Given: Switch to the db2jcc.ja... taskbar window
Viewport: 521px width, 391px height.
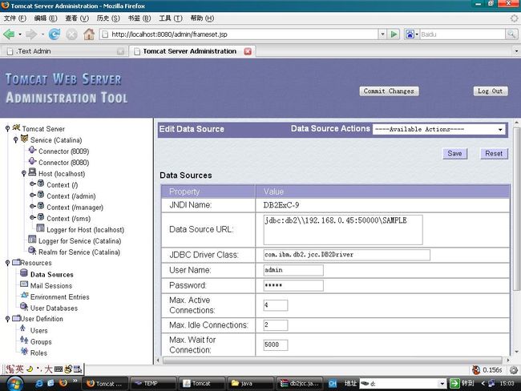Looking at the screenshot, I should click(x=300, y=383).
